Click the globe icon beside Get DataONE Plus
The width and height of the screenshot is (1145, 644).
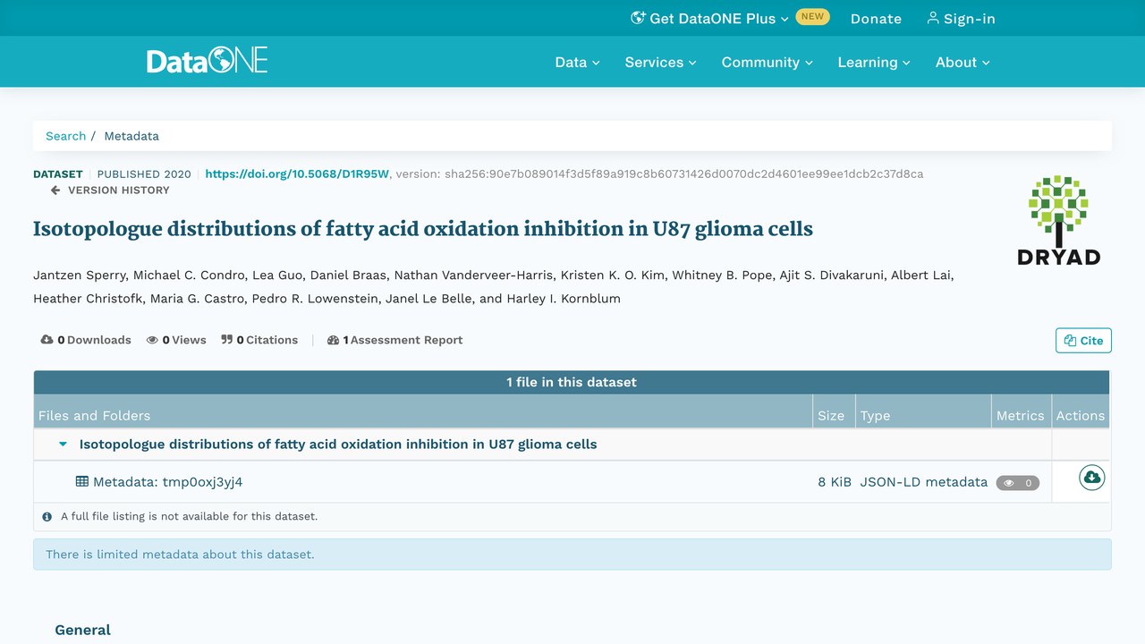coord(638,18)
